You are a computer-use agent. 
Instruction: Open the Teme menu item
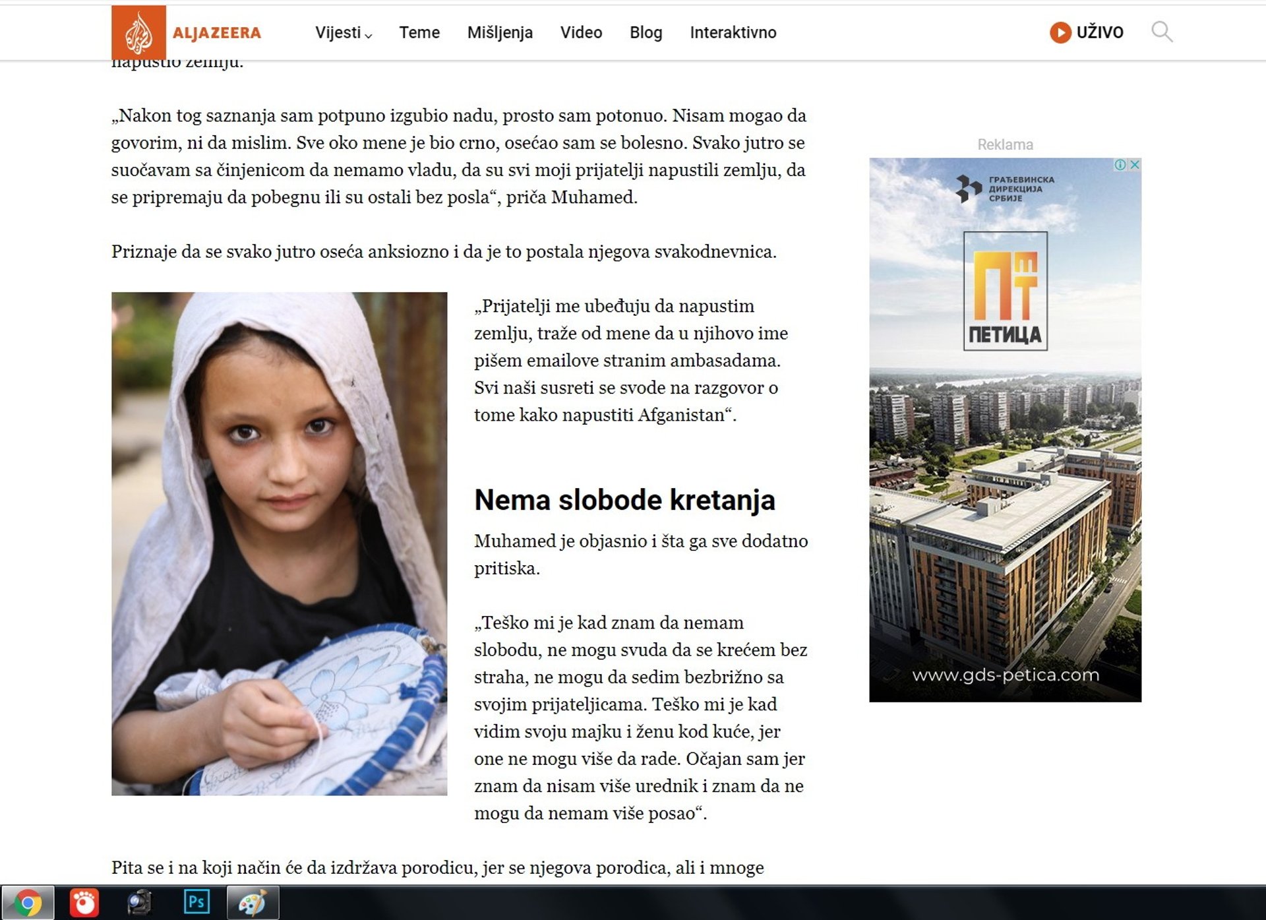tap(419, 32)
